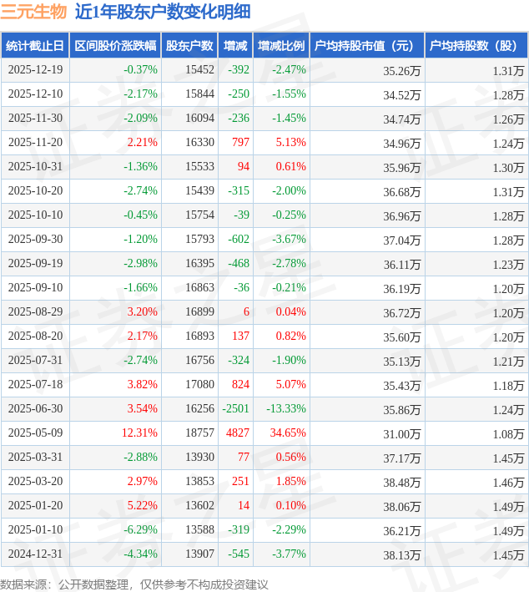Select the 34.65% change ratio cell
Viewport: 529px width, 592px height.
(x=288, y=433)
